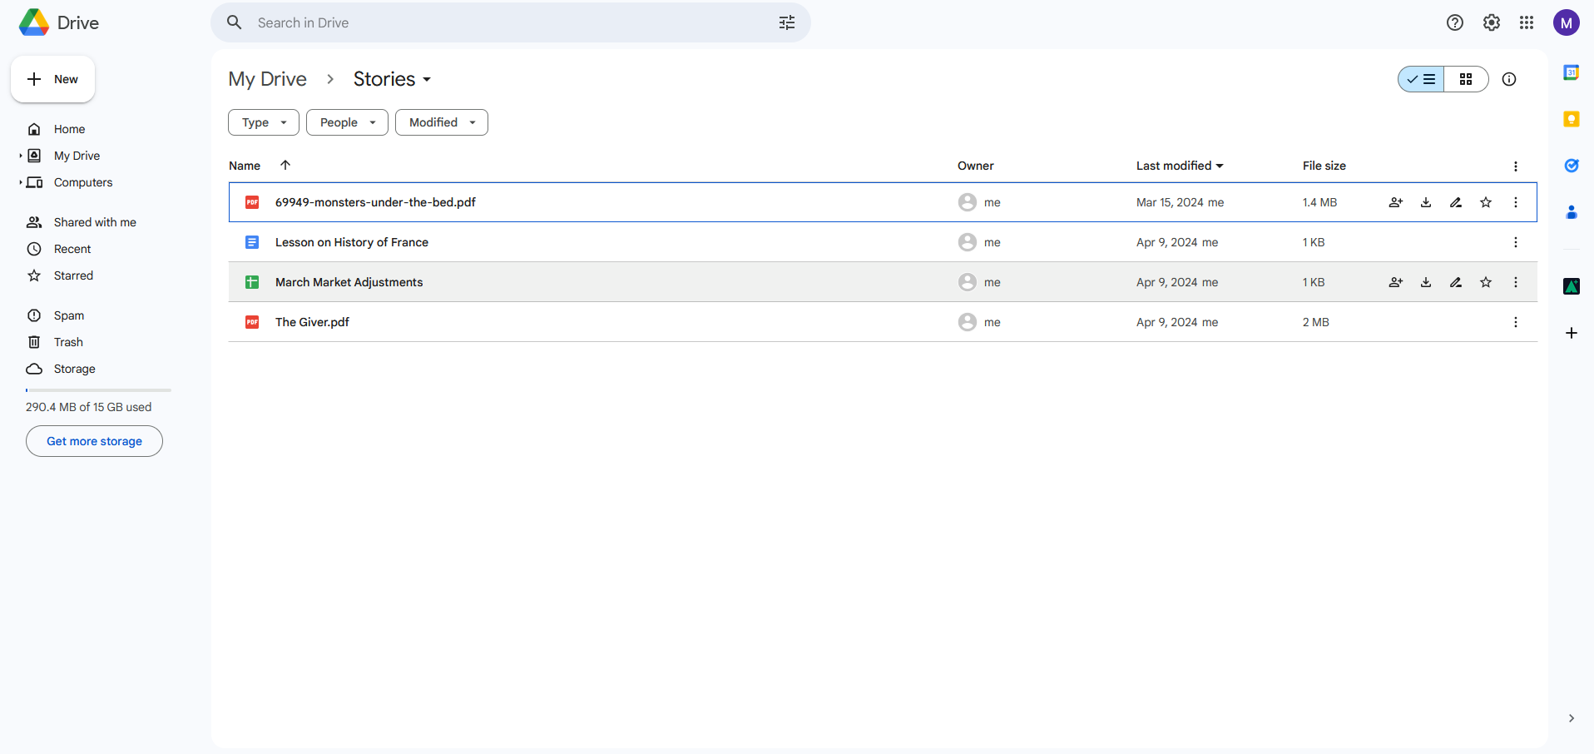The height and width of the screenshot is (754, 1594).
Task: Select 69949-monsters-under-the-bed.pdf file name
Action: pyautogui.click(x=375, y=202)
